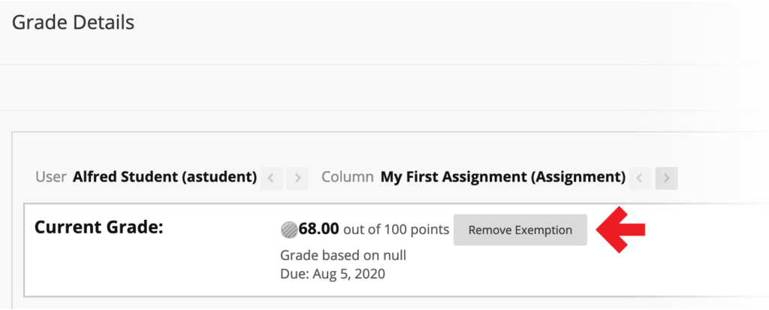Click the (Assignment) type text
Viewport: 769px width, 310px height.
[x=585, y=178]
